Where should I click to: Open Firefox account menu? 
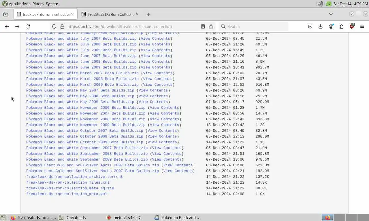[331, 26]
